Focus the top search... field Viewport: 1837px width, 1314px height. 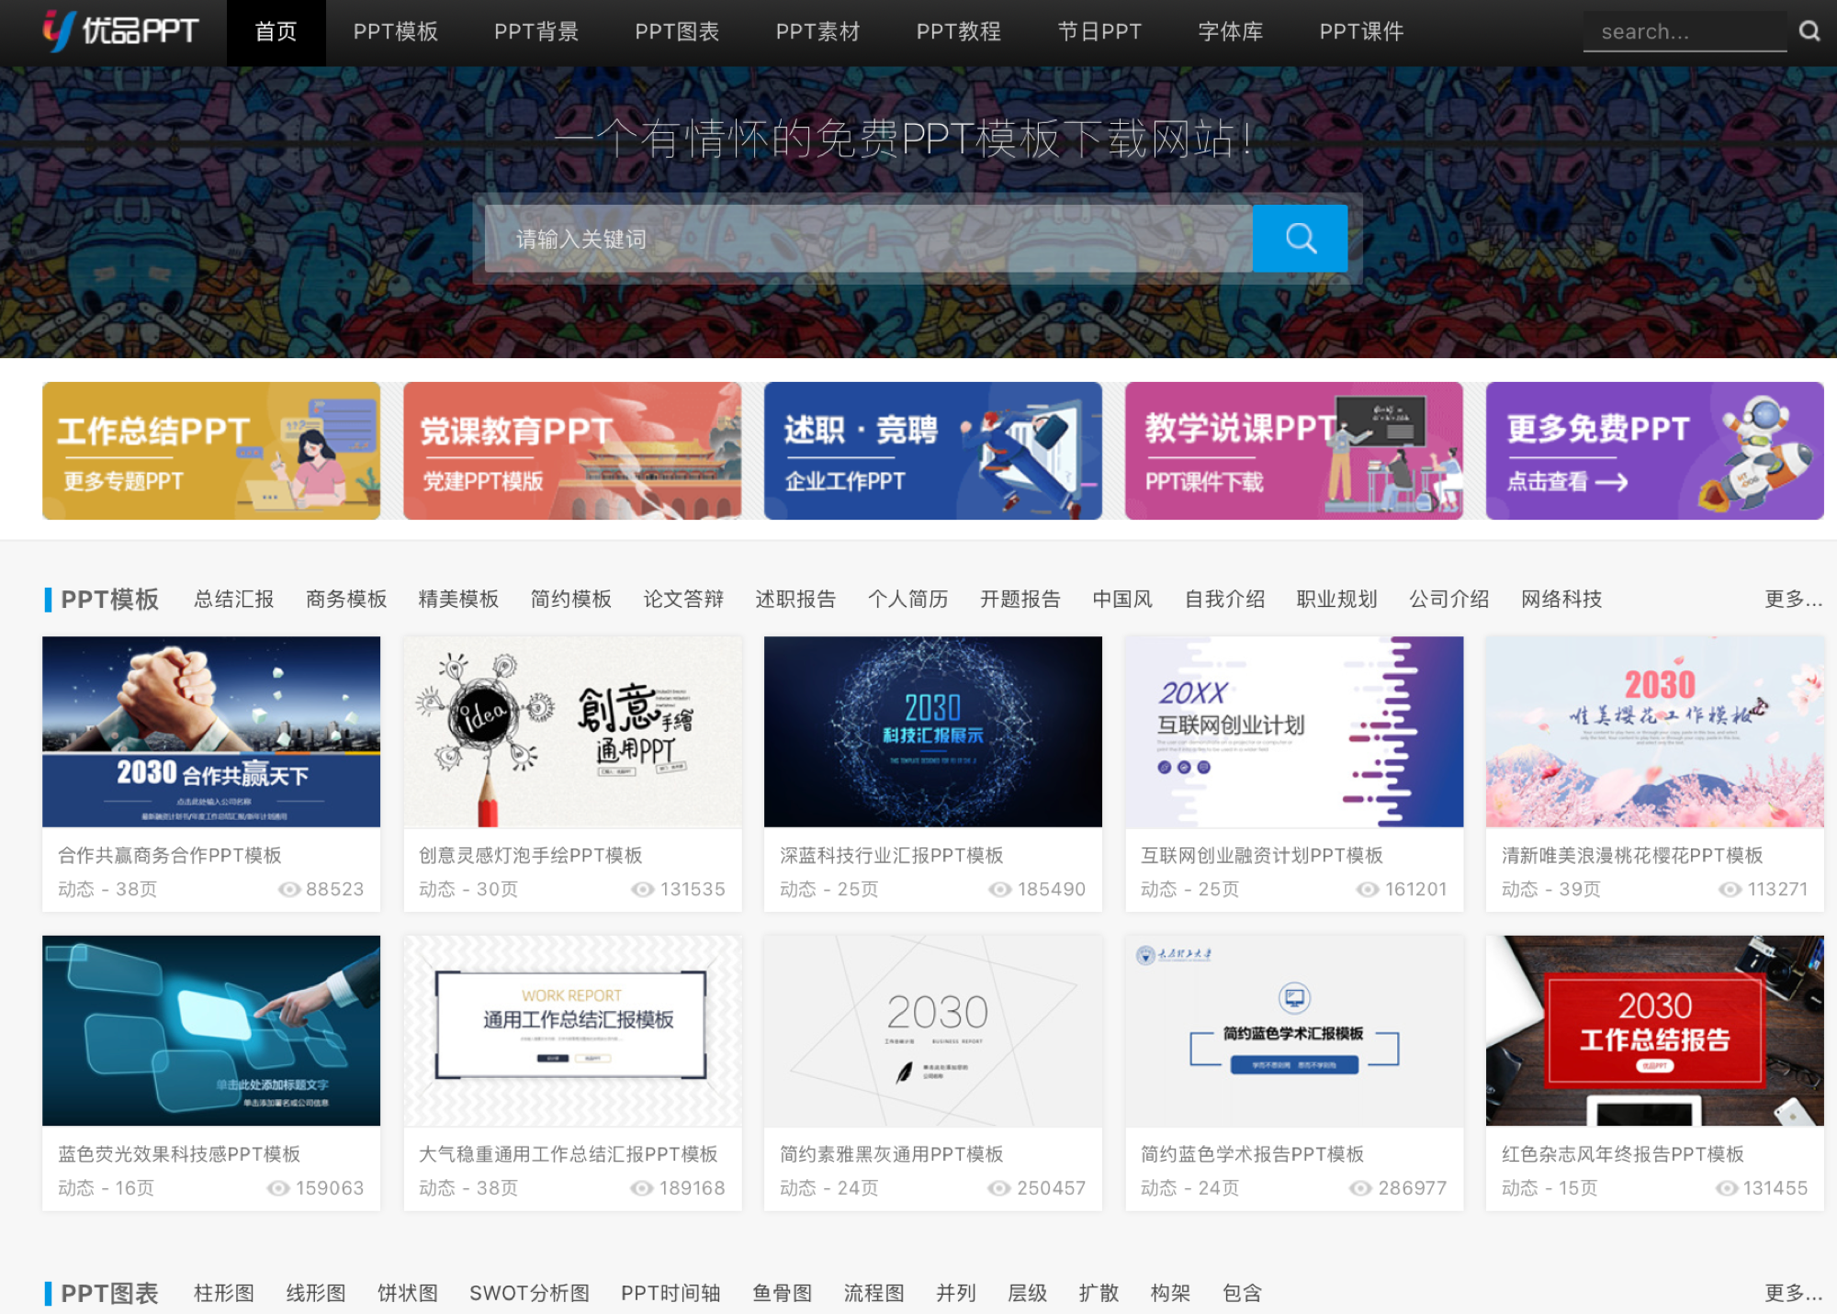[x=1685, y=32]
